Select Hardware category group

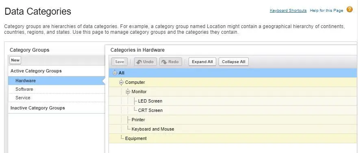pos(56,81)
